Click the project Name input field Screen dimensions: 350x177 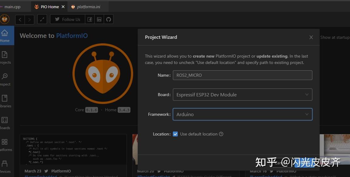click(x=242, y=75)
